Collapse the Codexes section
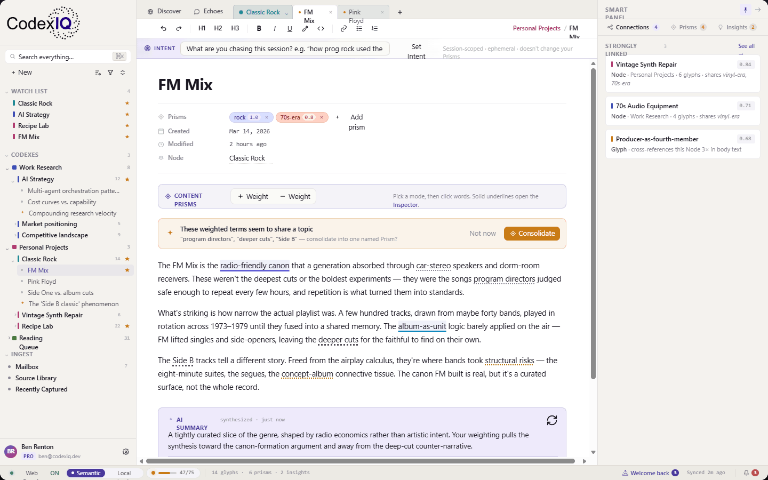This screenshot has height=480, width=768. [6, 155]
